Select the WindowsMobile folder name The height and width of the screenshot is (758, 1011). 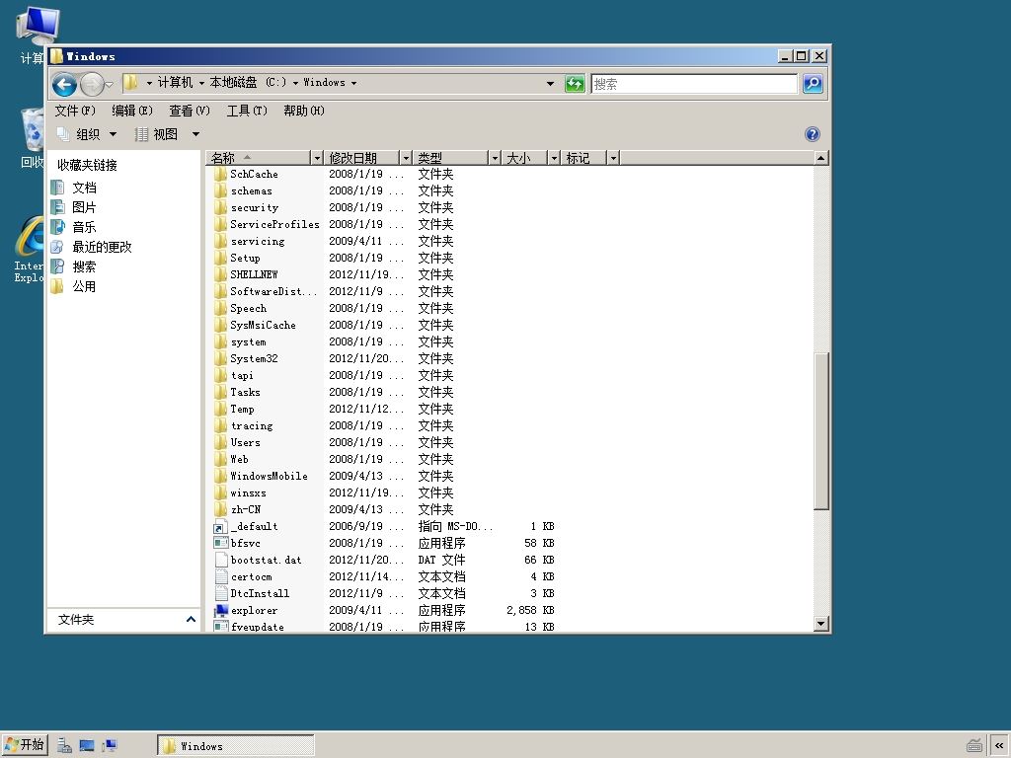[269, 477]
